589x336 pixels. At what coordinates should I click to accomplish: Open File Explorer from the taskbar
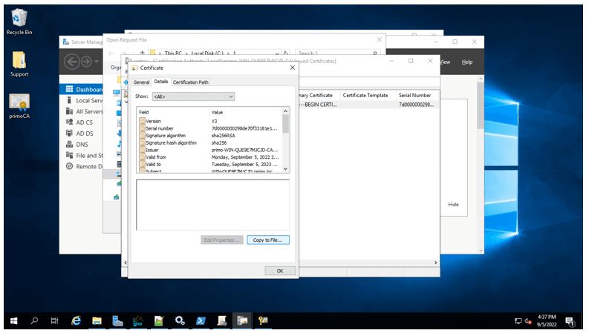point(97,320)
